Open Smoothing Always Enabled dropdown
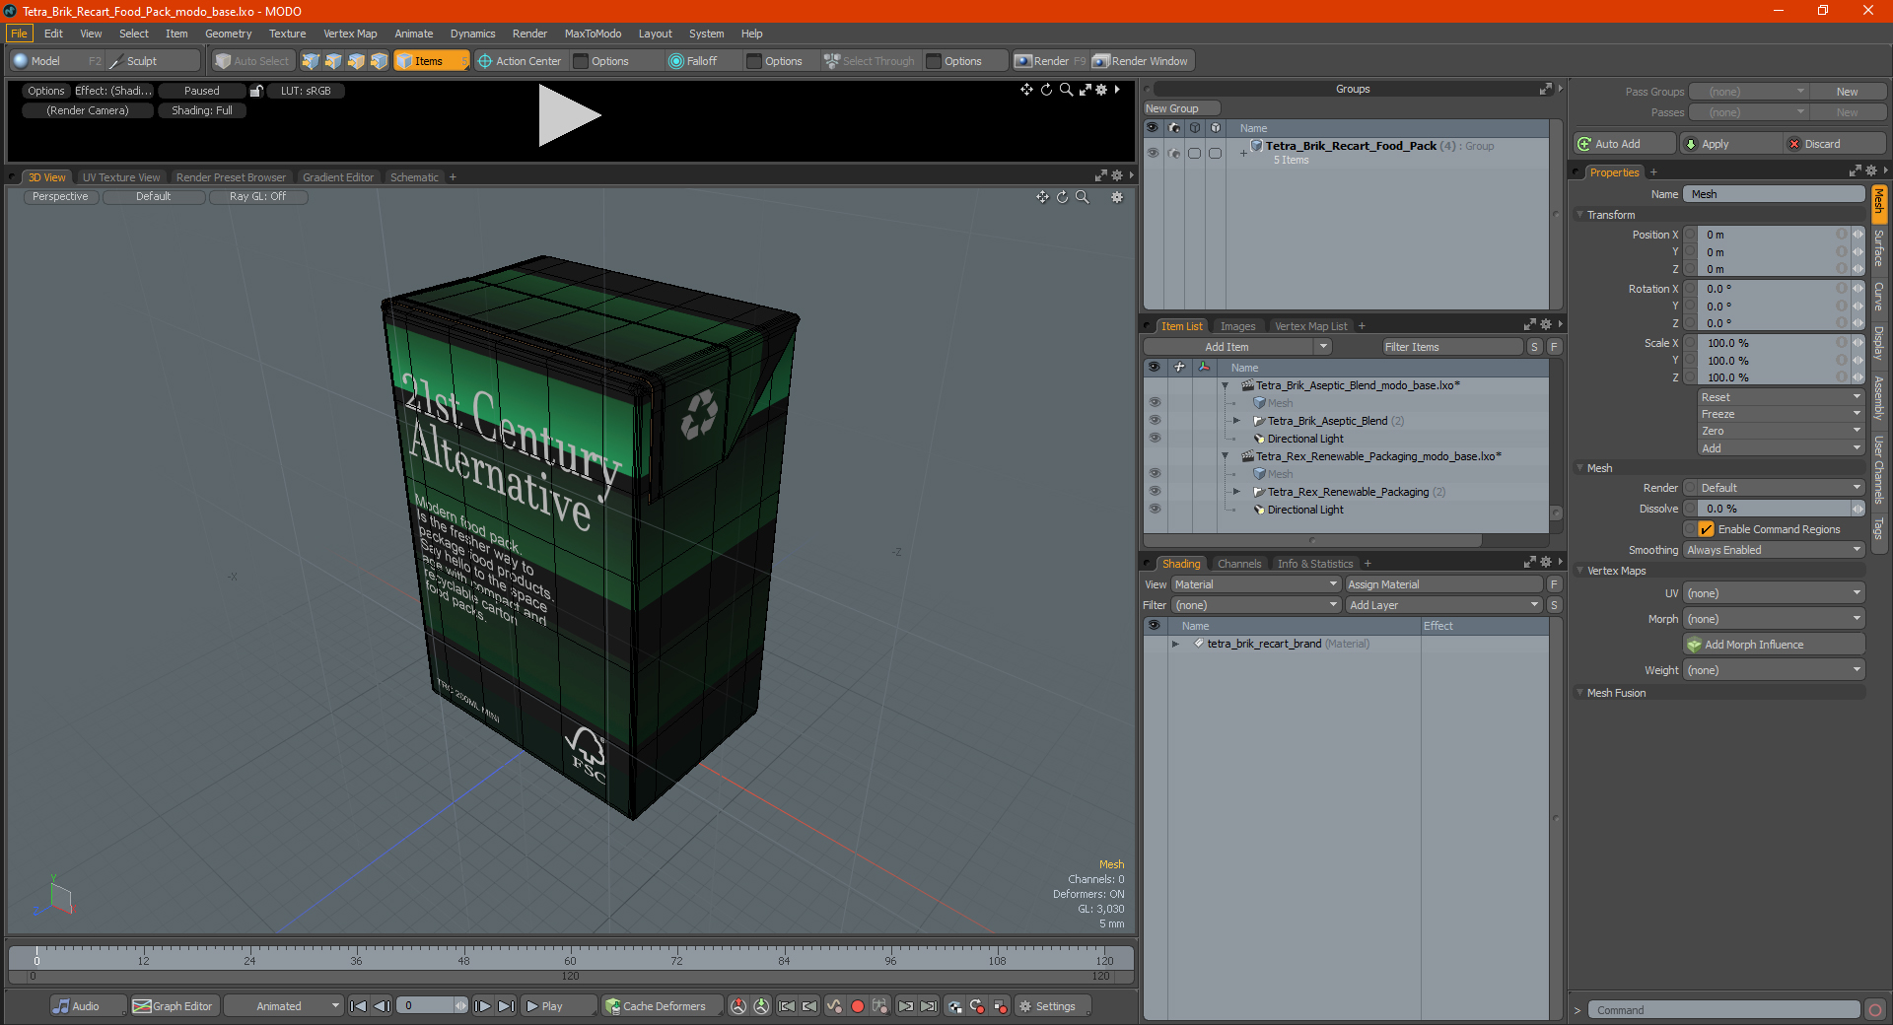Screen dimensions: 1893x1025 click(1774, 550)
